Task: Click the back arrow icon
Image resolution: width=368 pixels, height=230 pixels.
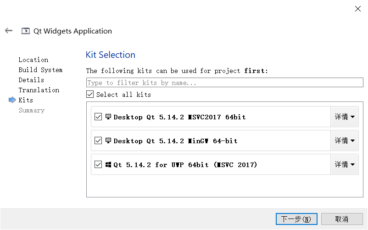Action: pyautogui.click(x=9, y=31)
